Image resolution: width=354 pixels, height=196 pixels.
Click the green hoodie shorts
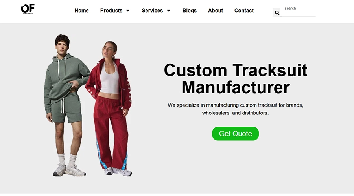pos(65,109)
